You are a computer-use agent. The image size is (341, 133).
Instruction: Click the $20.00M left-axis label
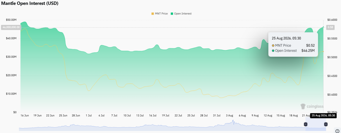[x=11, y=75]
